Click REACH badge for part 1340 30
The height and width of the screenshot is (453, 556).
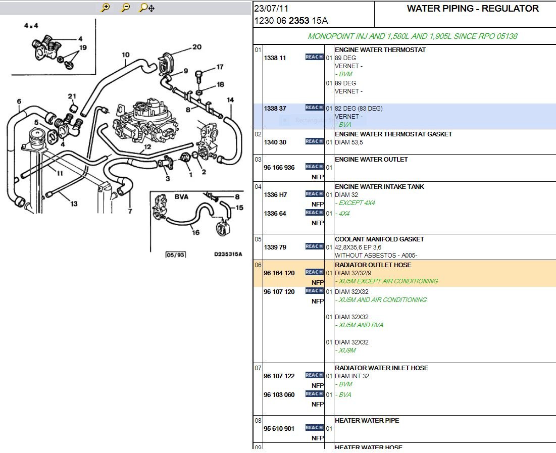(314, 141)
